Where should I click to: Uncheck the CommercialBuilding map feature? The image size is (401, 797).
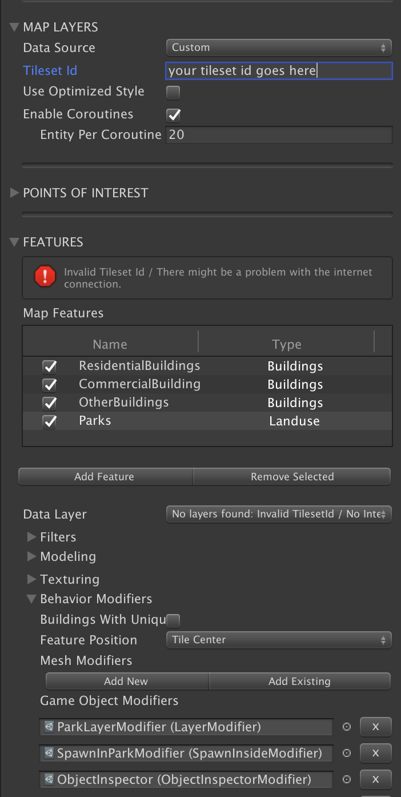(50, 384)
